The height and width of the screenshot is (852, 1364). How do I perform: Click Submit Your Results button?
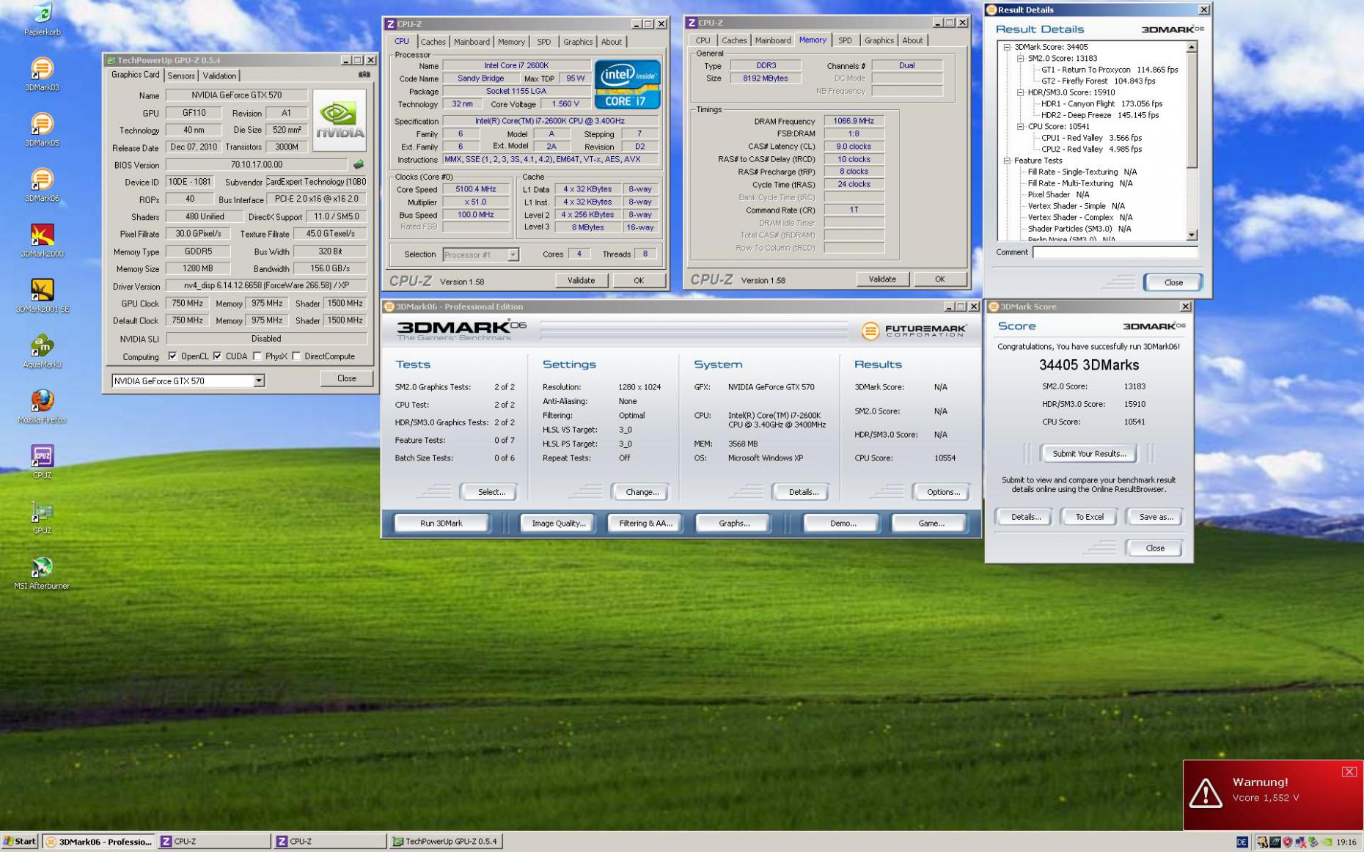click(x=1089, y=454)
